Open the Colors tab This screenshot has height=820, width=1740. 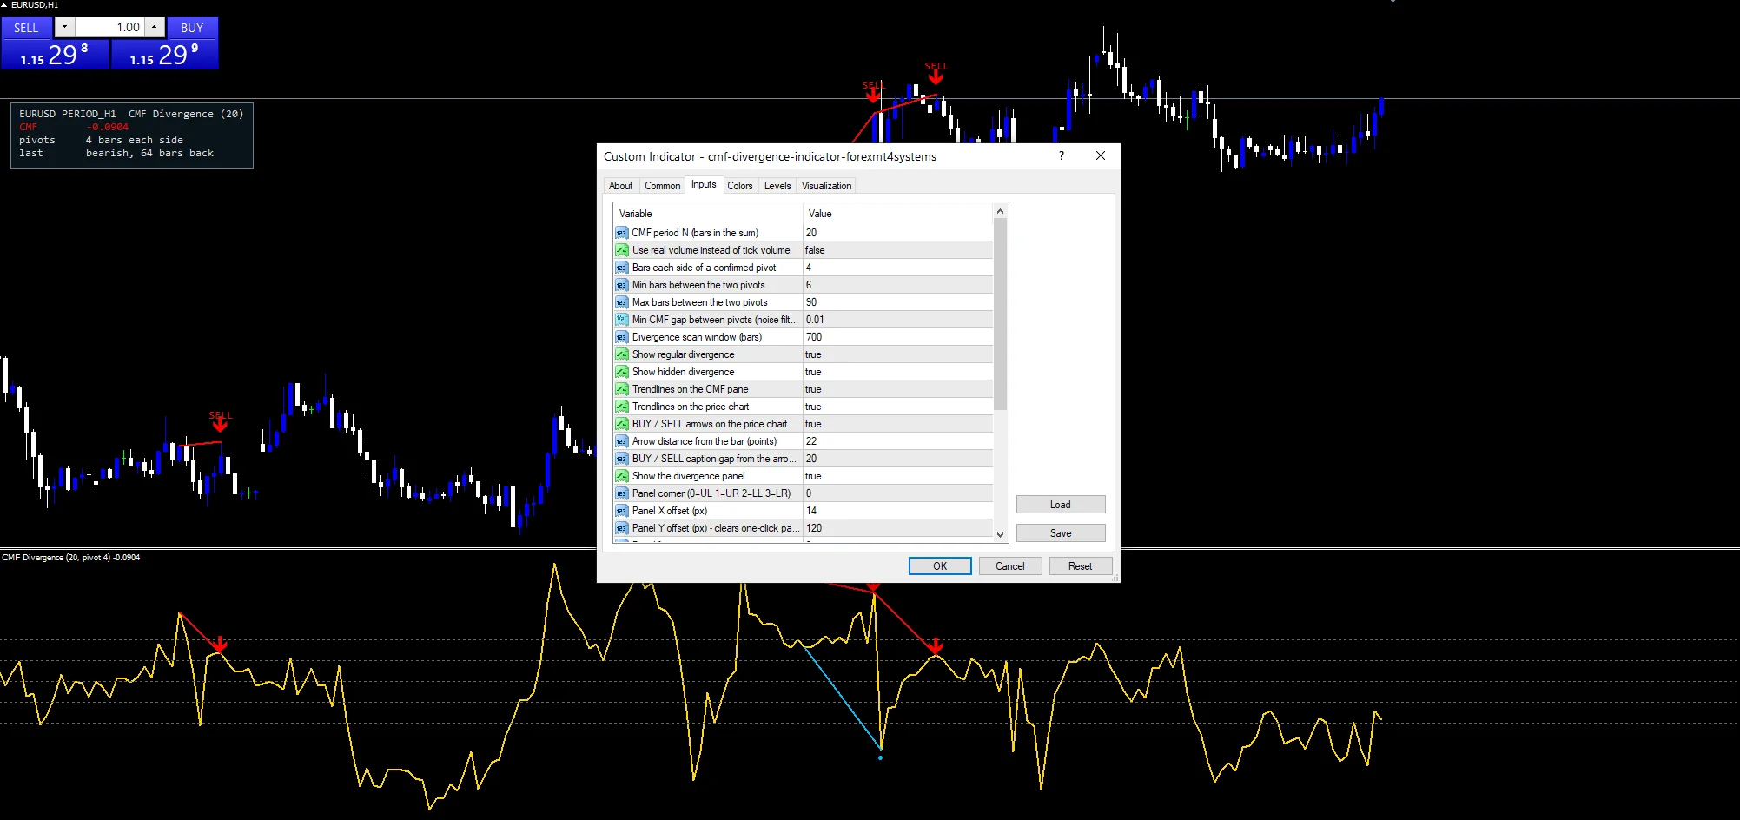[x=740, y=186]
